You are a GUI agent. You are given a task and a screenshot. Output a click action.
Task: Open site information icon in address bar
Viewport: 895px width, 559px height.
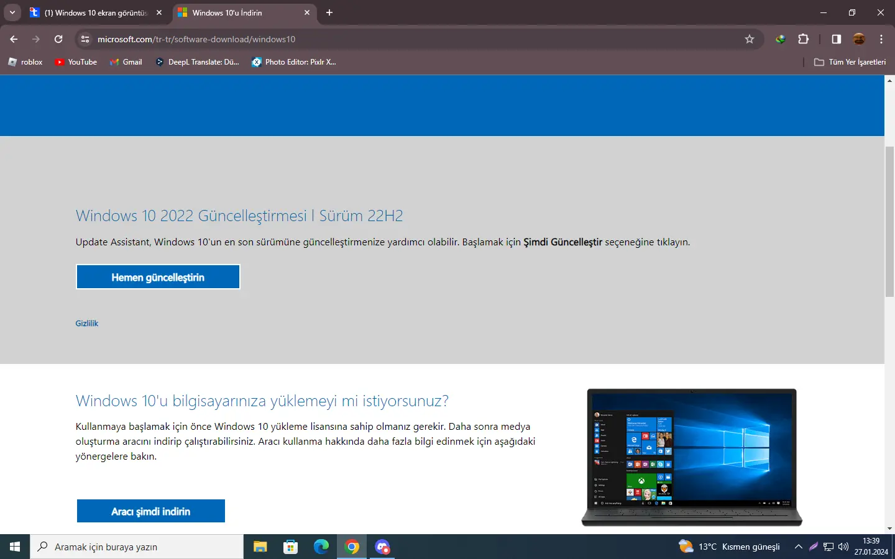[x=86, y=39]
